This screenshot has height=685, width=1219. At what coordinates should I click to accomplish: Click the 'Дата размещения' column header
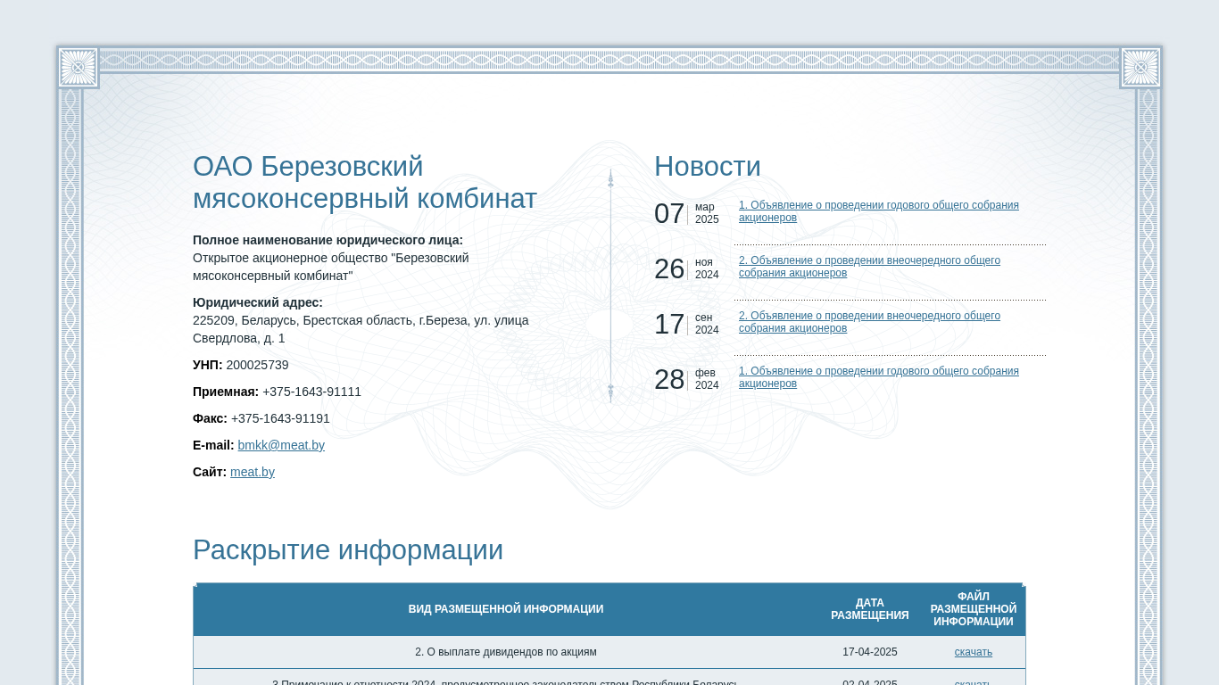click(x=869, y=609)
